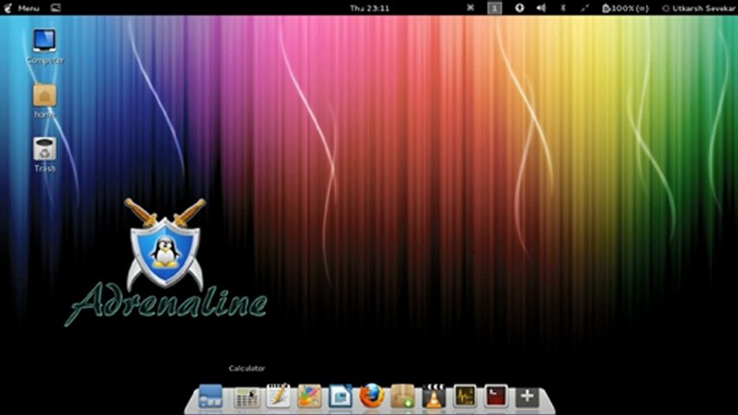Viewport: 738px width, 415px height.
Task: Click the Thu 23:11 clock
Action: [369, 8]
